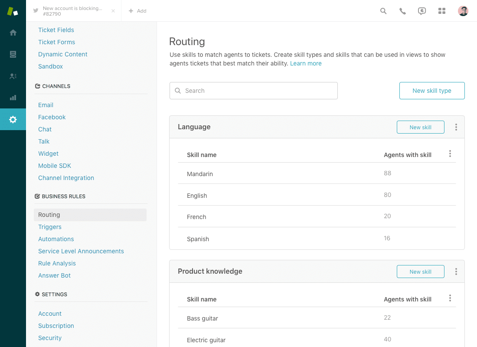
Task: Open the Language skill type overflow menu
Action: point(456,127)
